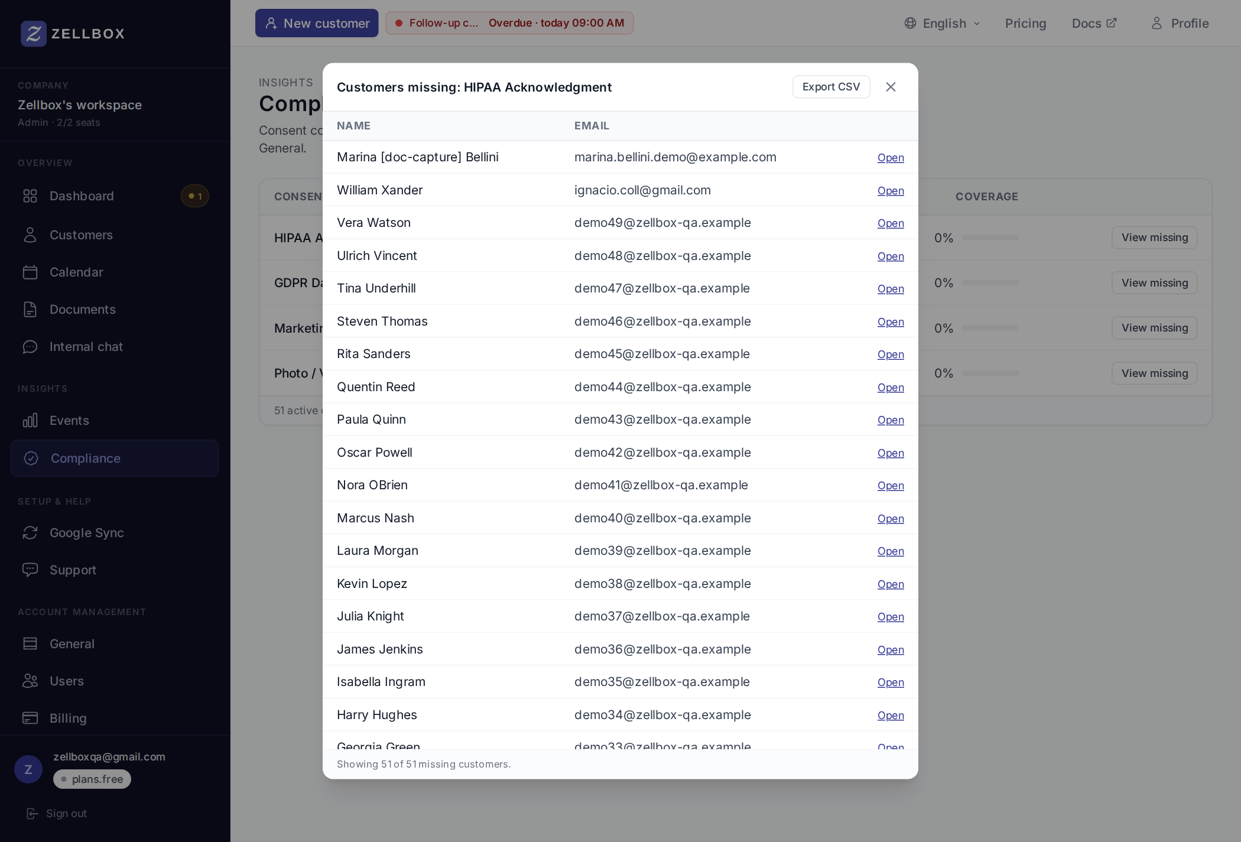Open the Dashboard grid icon

tap(30, 196)
